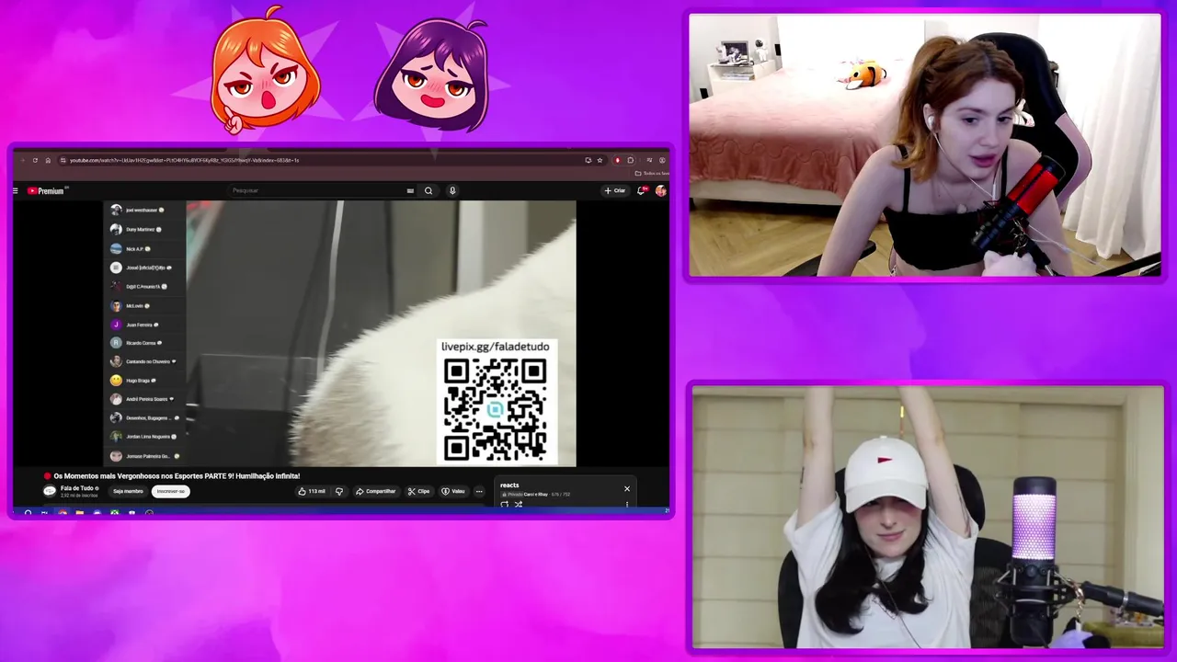
Task: Click the McLovin member row
Action: (x=144, y=305)
